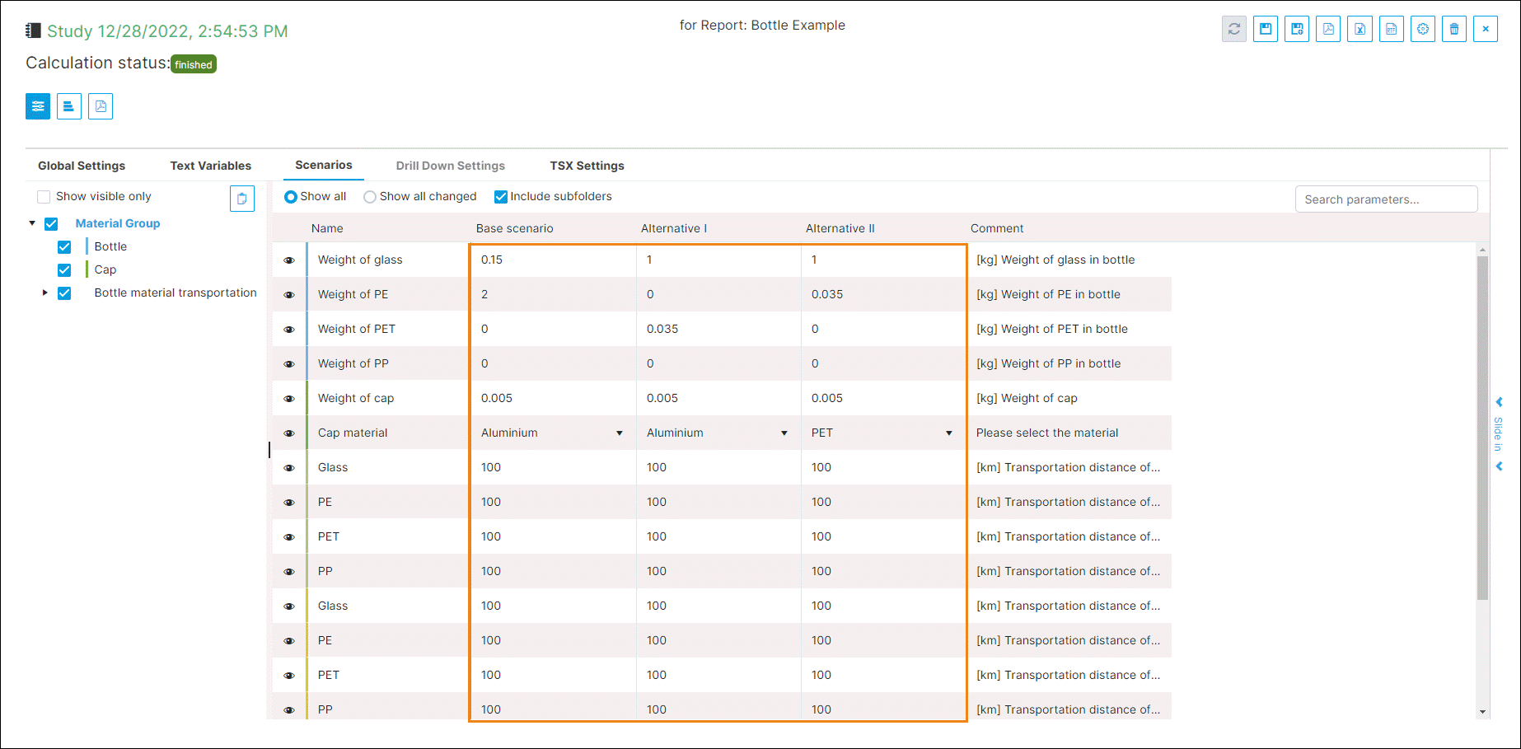Click the parameter table vertical scrollbar thumb
This screenshot has height=749, width=1521.
coord(1482,428)
